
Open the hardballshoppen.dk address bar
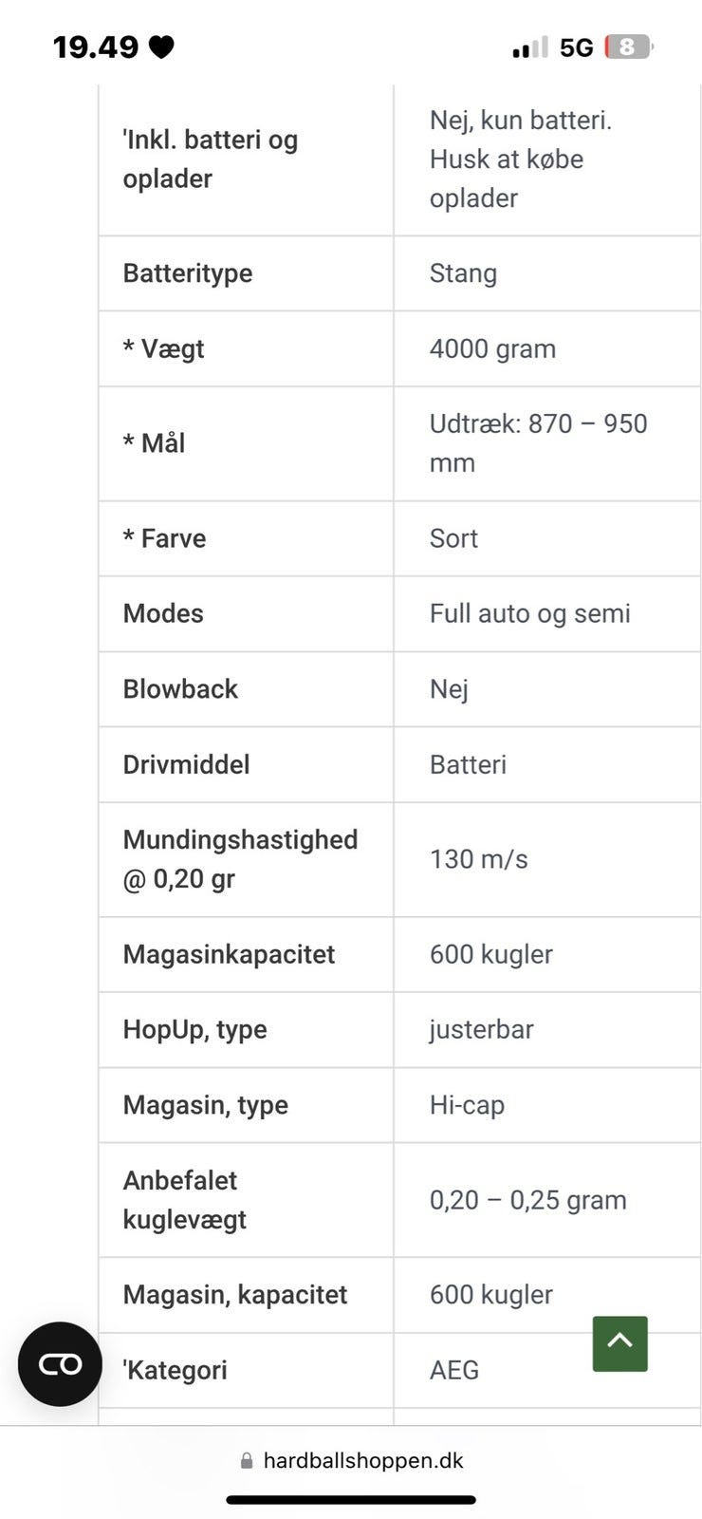pos(362,1460)
